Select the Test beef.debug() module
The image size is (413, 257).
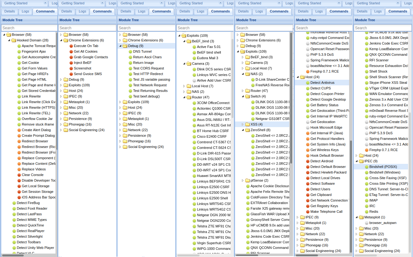pos(146,96)
